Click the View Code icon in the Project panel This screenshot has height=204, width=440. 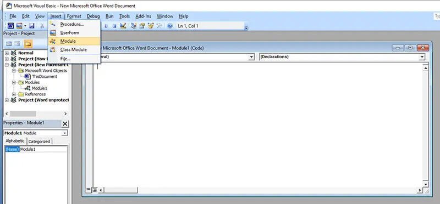[x=9, y=44]
